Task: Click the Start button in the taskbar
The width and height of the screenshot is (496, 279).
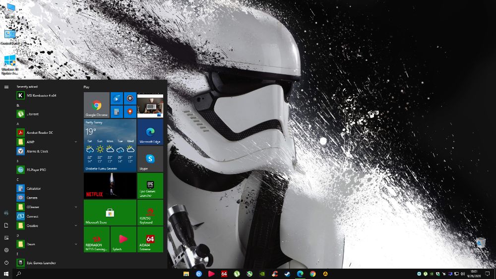Action: [6, 274]
